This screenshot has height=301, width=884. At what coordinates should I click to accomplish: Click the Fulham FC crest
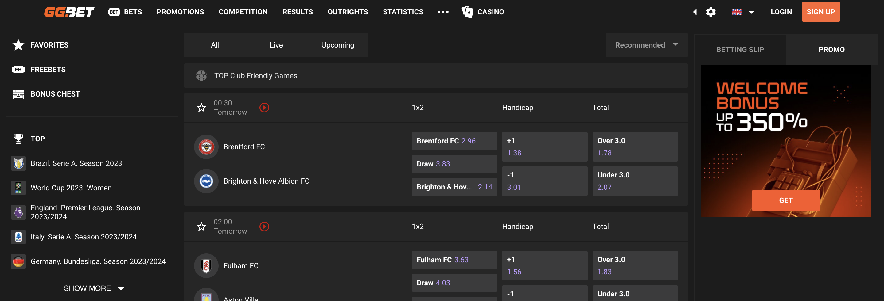click(206, 266)
